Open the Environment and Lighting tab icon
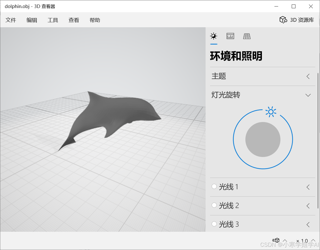The height and width of the screenshot is (250, 320). [x=214, y=36]
